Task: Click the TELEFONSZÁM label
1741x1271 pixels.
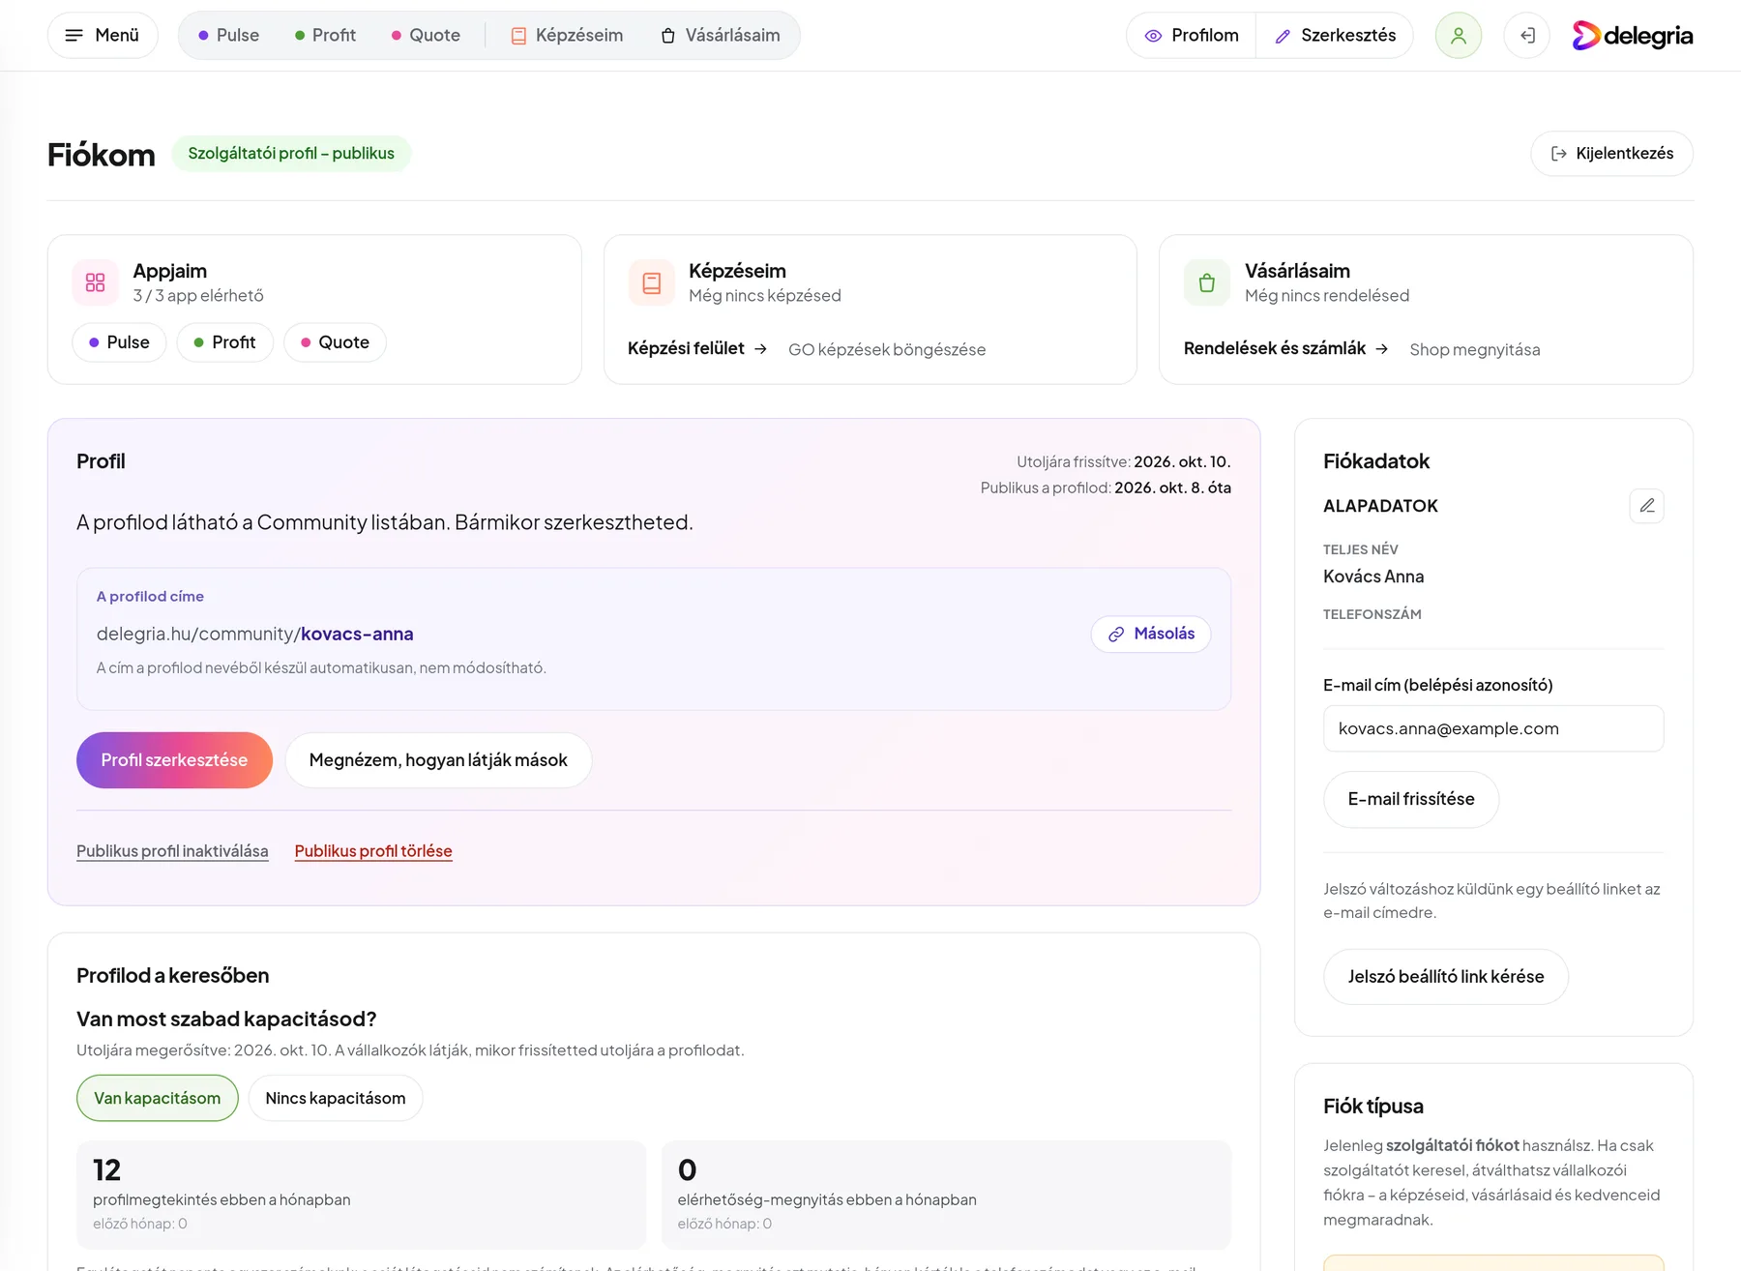Action: 1372,614
